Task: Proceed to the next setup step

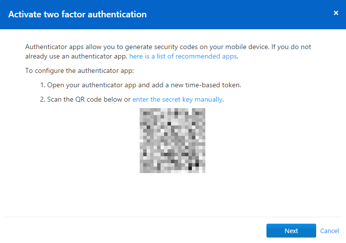Action: point(291,231)
